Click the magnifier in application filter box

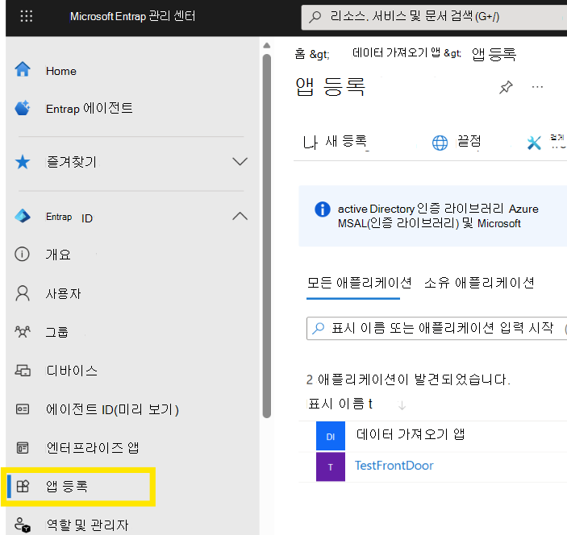[319, 328]
